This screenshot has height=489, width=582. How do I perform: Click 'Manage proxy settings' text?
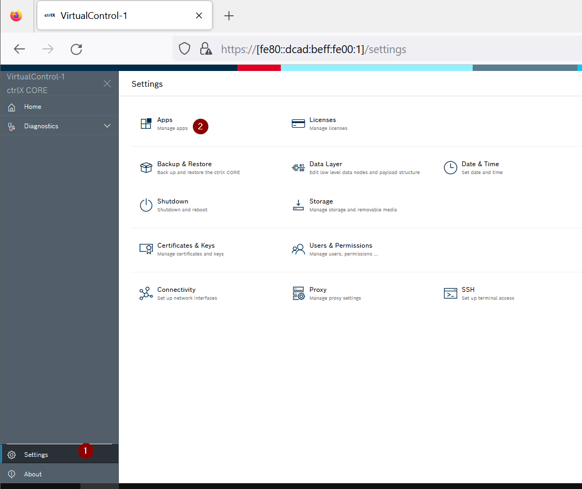coord(335,298)
